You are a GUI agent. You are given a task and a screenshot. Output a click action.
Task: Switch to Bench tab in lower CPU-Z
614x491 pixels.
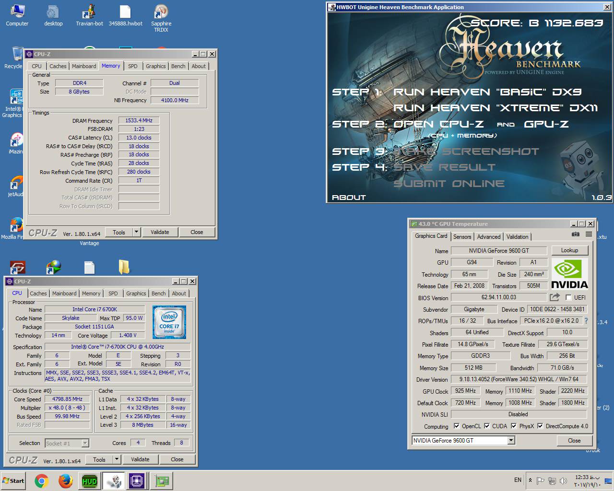(158, 293)
